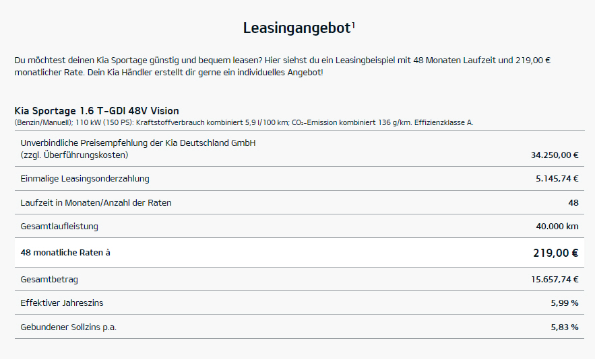This screenshot has width=595, height=359.
Task: Click the intro paragraph about leasing the Sportage
Action: click(x=283, y=66)
